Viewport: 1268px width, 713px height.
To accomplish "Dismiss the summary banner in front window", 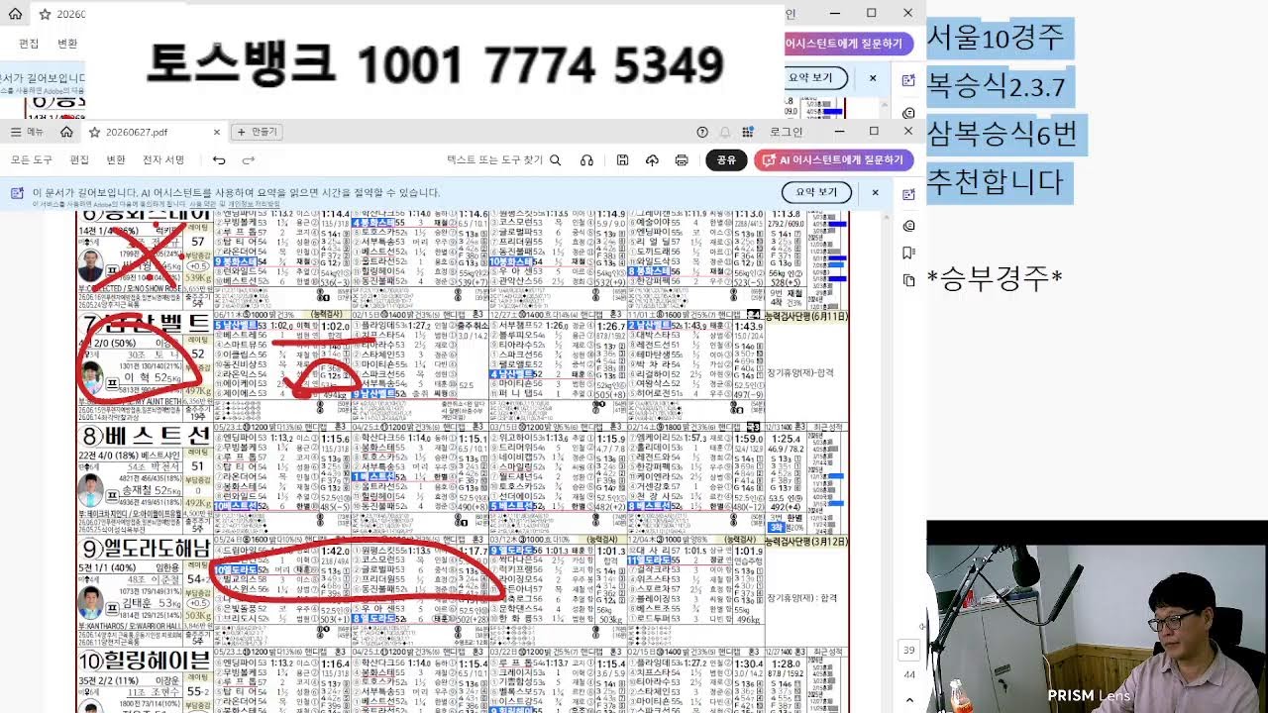I will click(875, 192).
